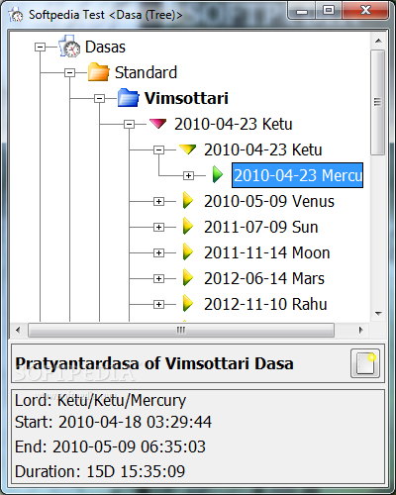The image size is (396, 495).
Task: Expand the 2011-11-14 Moon node
Action: pos(158,252)
